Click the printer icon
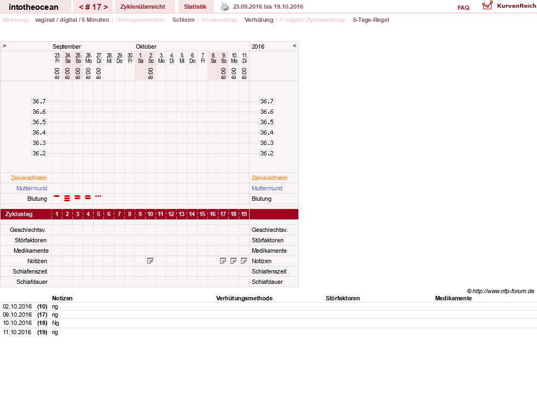The image size is (537, 407). [x=224, y=7]
